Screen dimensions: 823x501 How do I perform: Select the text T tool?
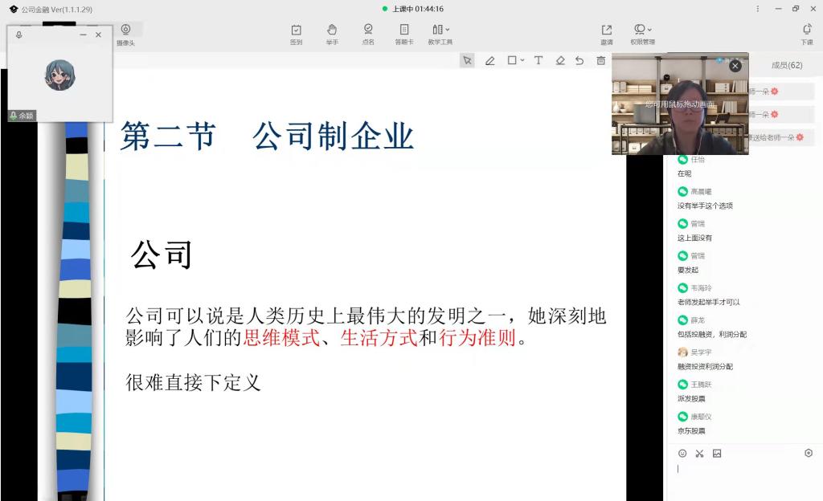[x=538, y=60]
